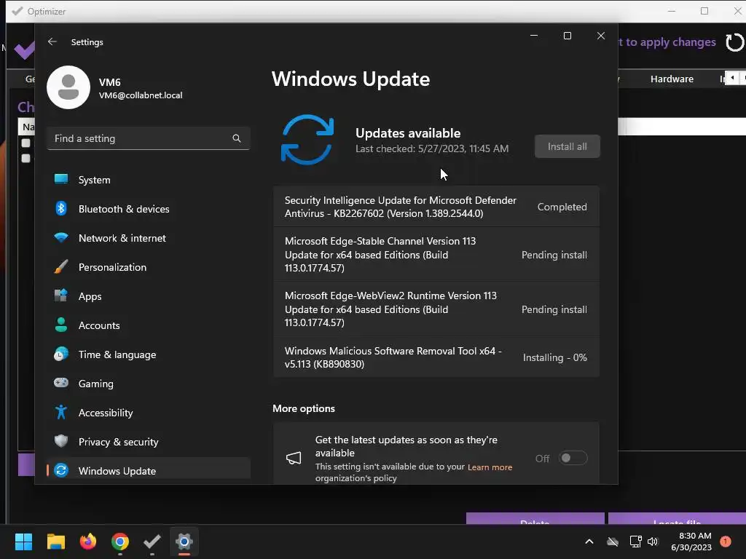Click the Accounts person icon
The width and height of the screenshot is (746, 559).
click(61, 325)
